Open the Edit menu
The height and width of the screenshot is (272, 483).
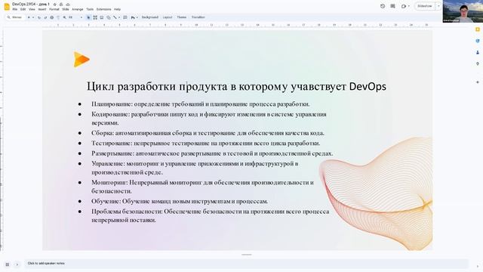click(23, 9)
